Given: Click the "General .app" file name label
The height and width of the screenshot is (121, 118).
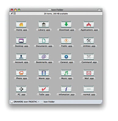Looking at the screenshot, I should pos(67,62).
